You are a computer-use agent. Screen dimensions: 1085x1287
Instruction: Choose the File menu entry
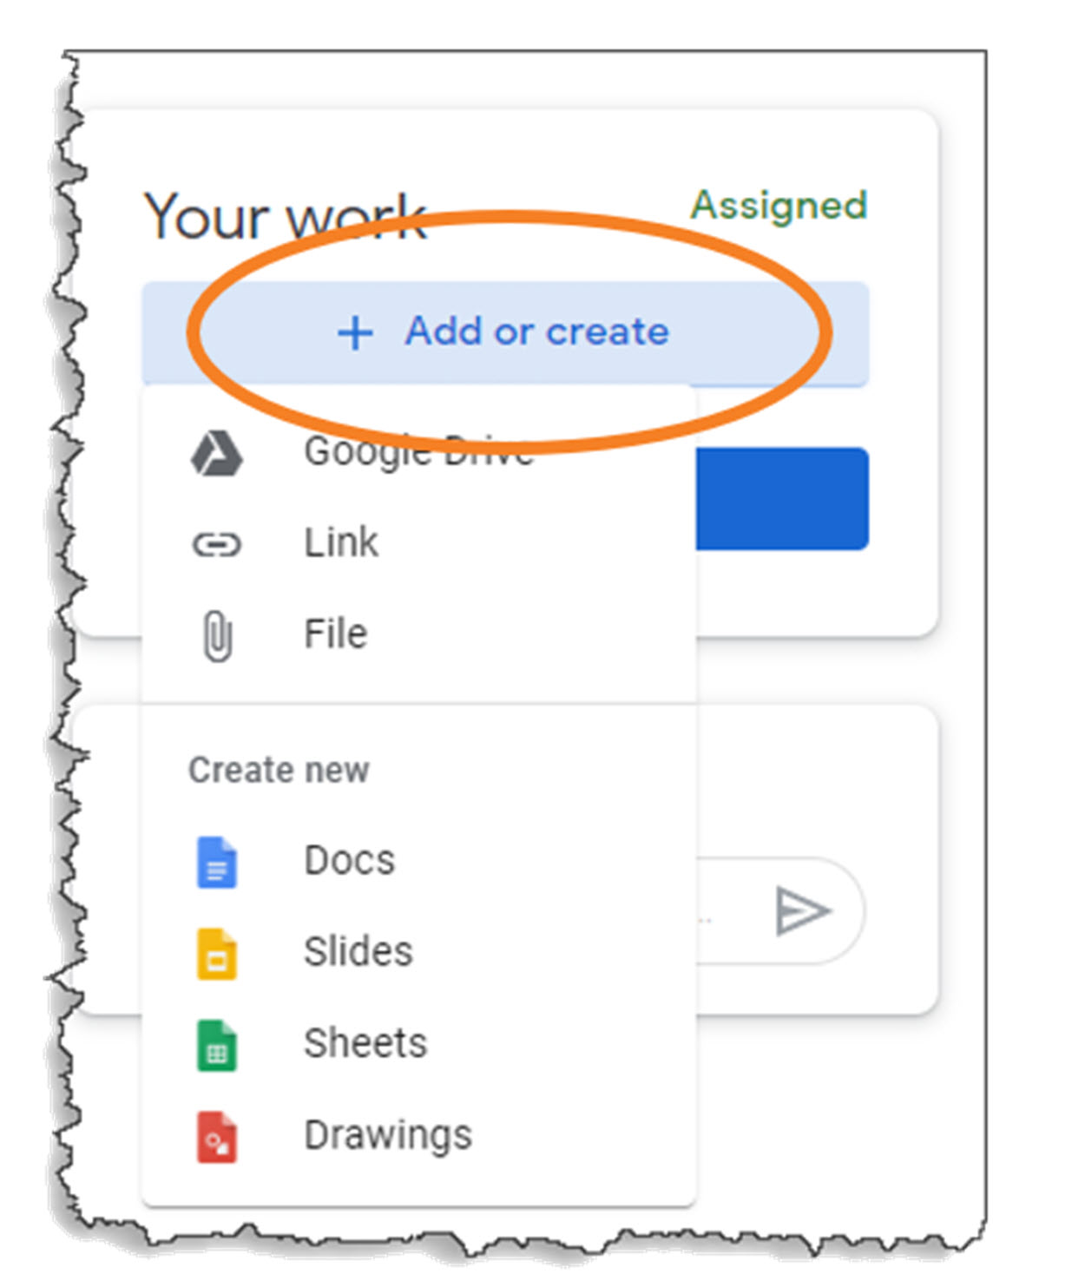pyautogui.click(x=418, y=634)
